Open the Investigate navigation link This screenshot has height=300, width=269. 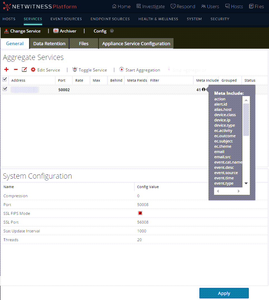(x=150, y=6)
